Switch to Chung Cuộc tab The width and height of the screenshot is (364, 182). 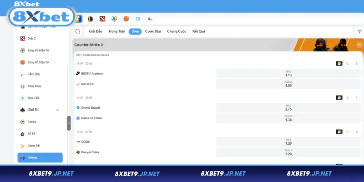177,31
